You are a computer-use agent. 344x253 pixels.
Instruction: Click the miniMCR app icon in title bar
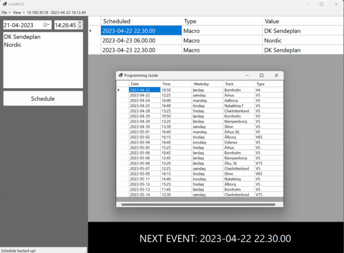point(4,4)
